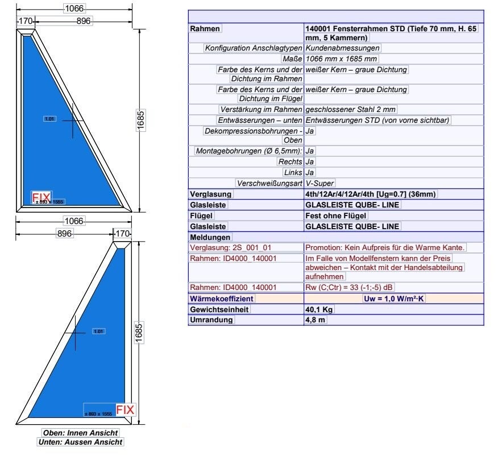Viewport: 498px width, 456px height.
Task: Select 'Uw = 1,0 W/m²·K' value
Action: pyautogui.click(x=394, y=299)
